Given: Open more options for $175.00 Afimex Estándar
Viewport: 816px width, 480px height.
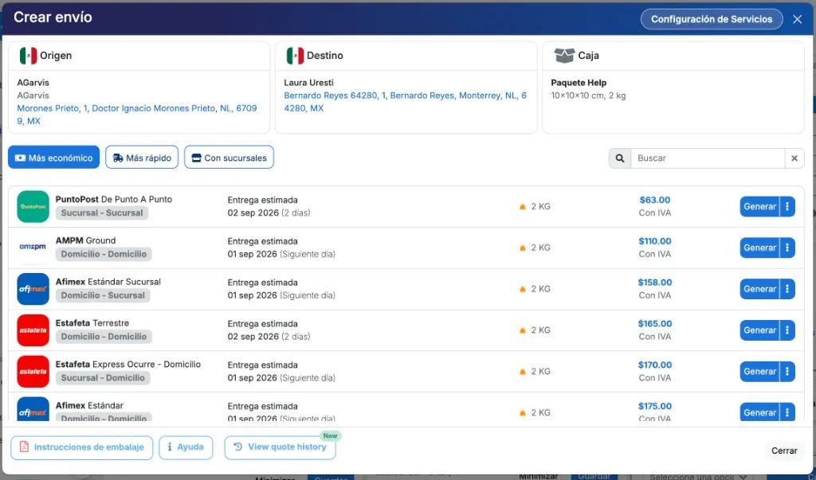Looking at the screenshot, I should tap(787, 412).
